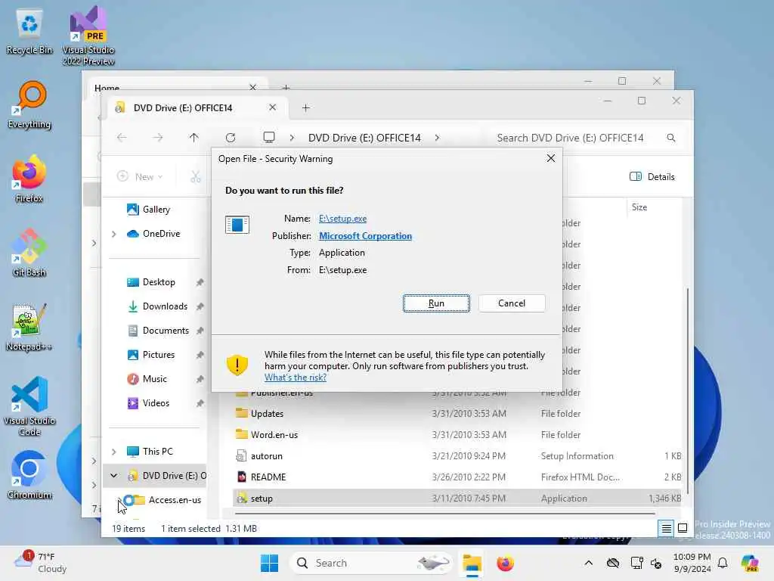Go back in DVD Drive Explorer window

tap(122, 138)
